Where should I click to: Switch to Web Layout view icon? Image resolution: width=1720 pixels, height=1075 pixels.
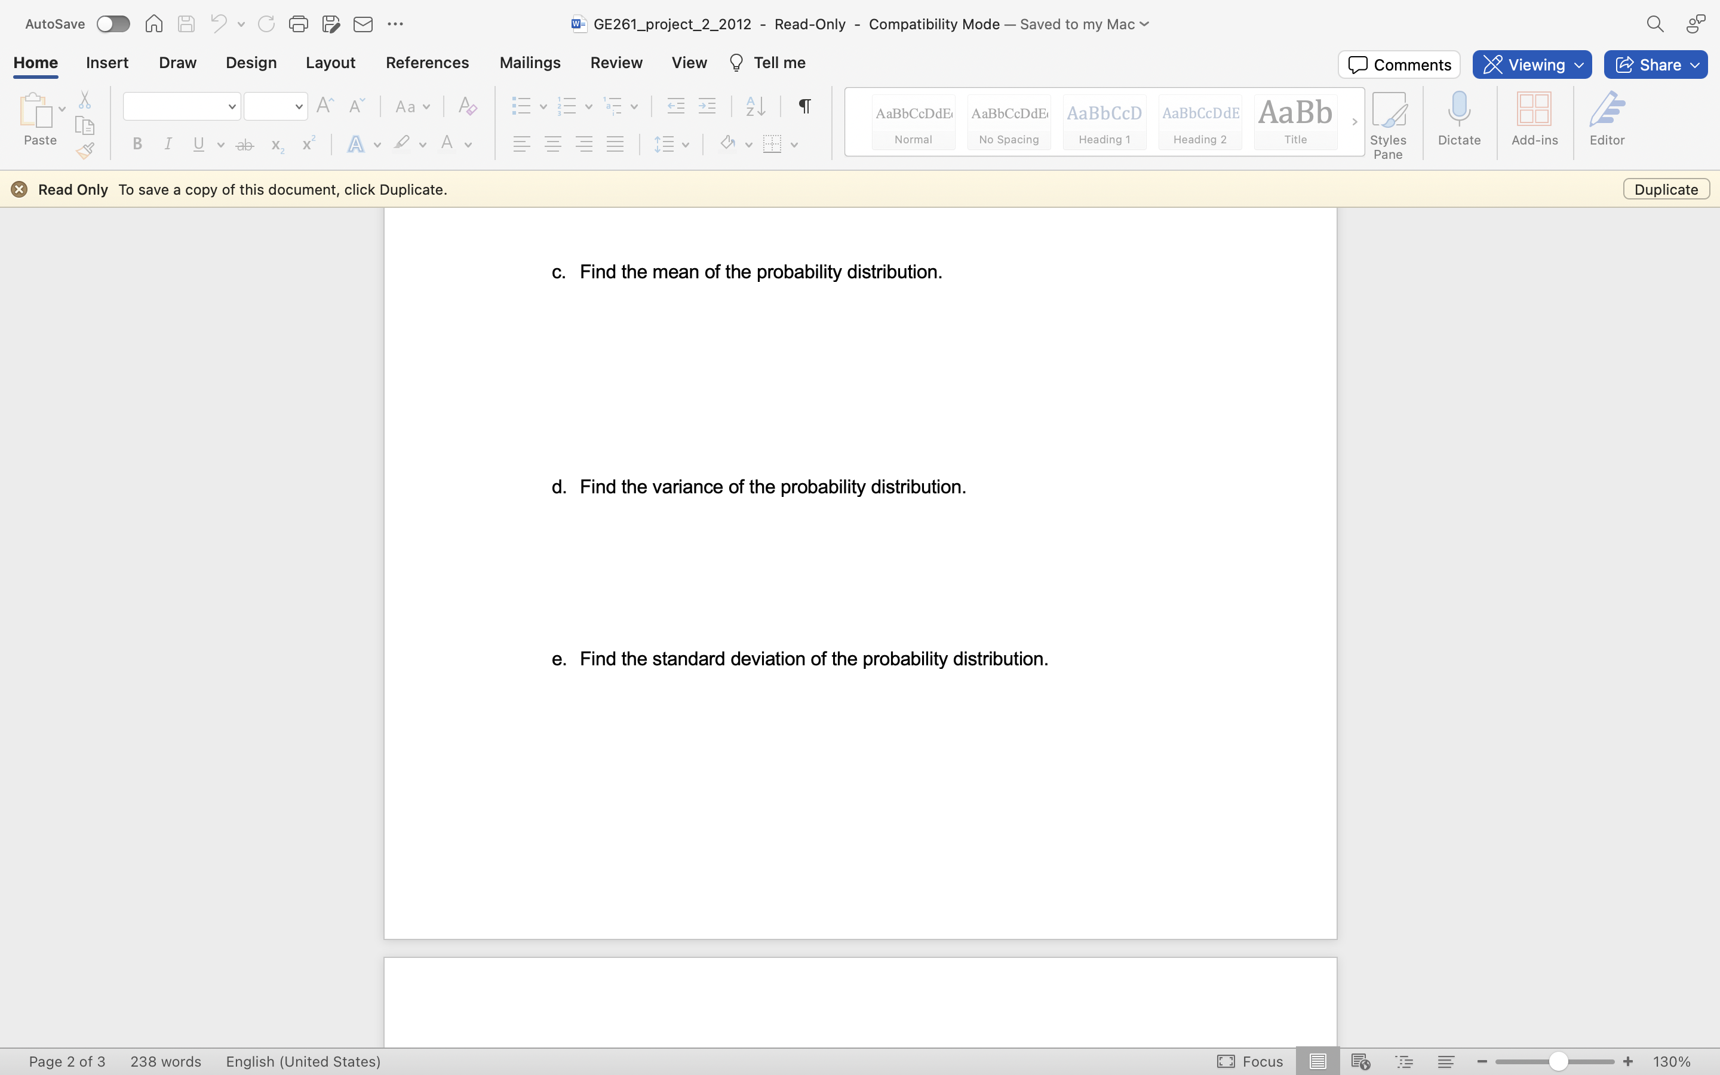point(1360,1061)
